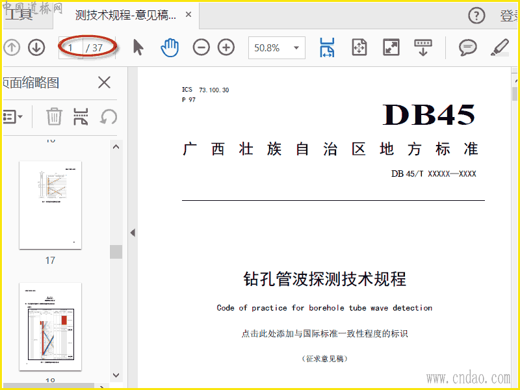Screen dimensions: 520x390
Task: Click the / 37 total pages label
Action: 94,48
